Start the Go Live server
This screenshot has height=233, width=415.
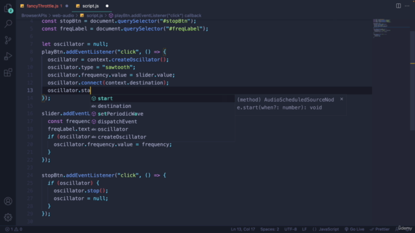(355, 229)
